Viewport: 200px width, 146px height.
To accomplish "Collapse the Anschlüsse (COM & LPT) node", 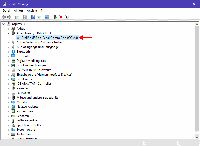I will 8,33.
